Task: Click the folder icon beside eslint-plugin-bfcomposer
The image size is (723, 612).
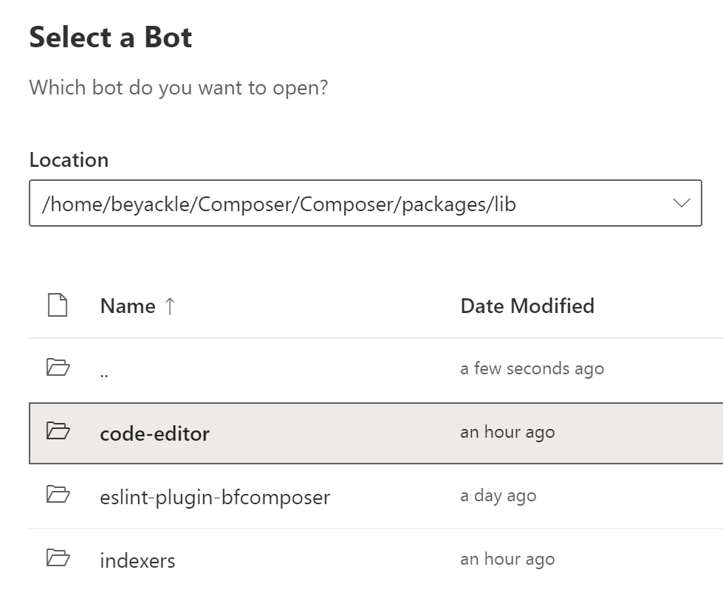Action: pos(58,495)
